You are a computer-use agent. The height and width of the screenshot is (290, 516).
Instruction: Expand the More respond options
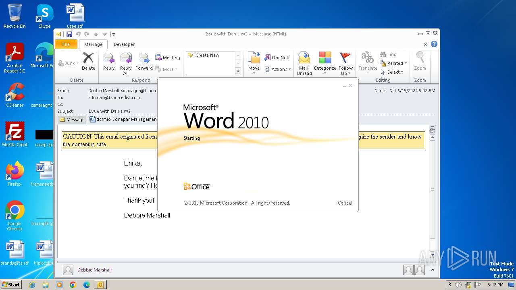tap(166, 69)
